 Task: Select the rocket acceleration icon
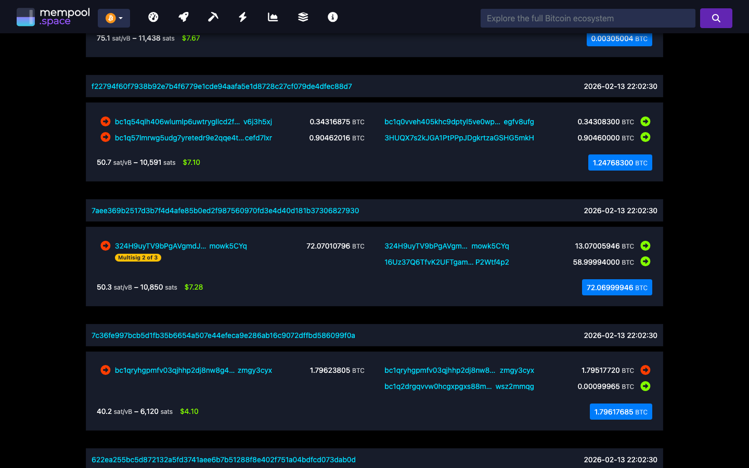183,17
